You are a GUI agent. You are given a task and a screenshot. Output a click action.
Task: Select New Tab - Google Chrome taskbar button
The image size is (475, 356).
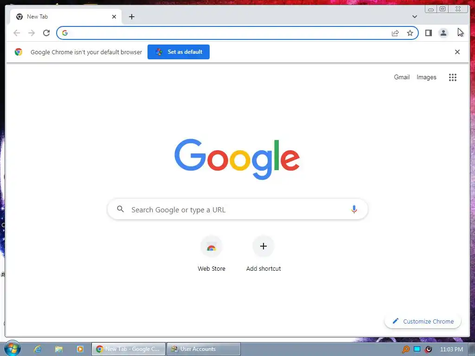tap(129, 349)
